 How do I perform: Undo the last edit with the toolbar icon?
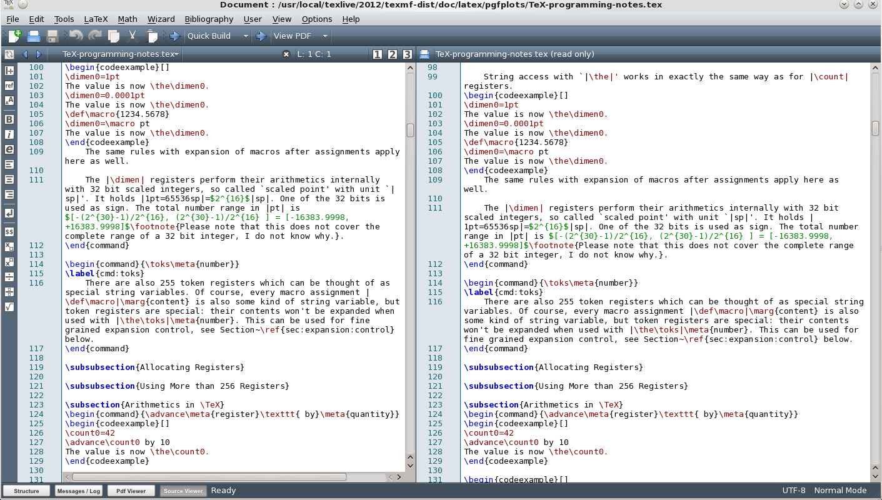click(76, 36)
